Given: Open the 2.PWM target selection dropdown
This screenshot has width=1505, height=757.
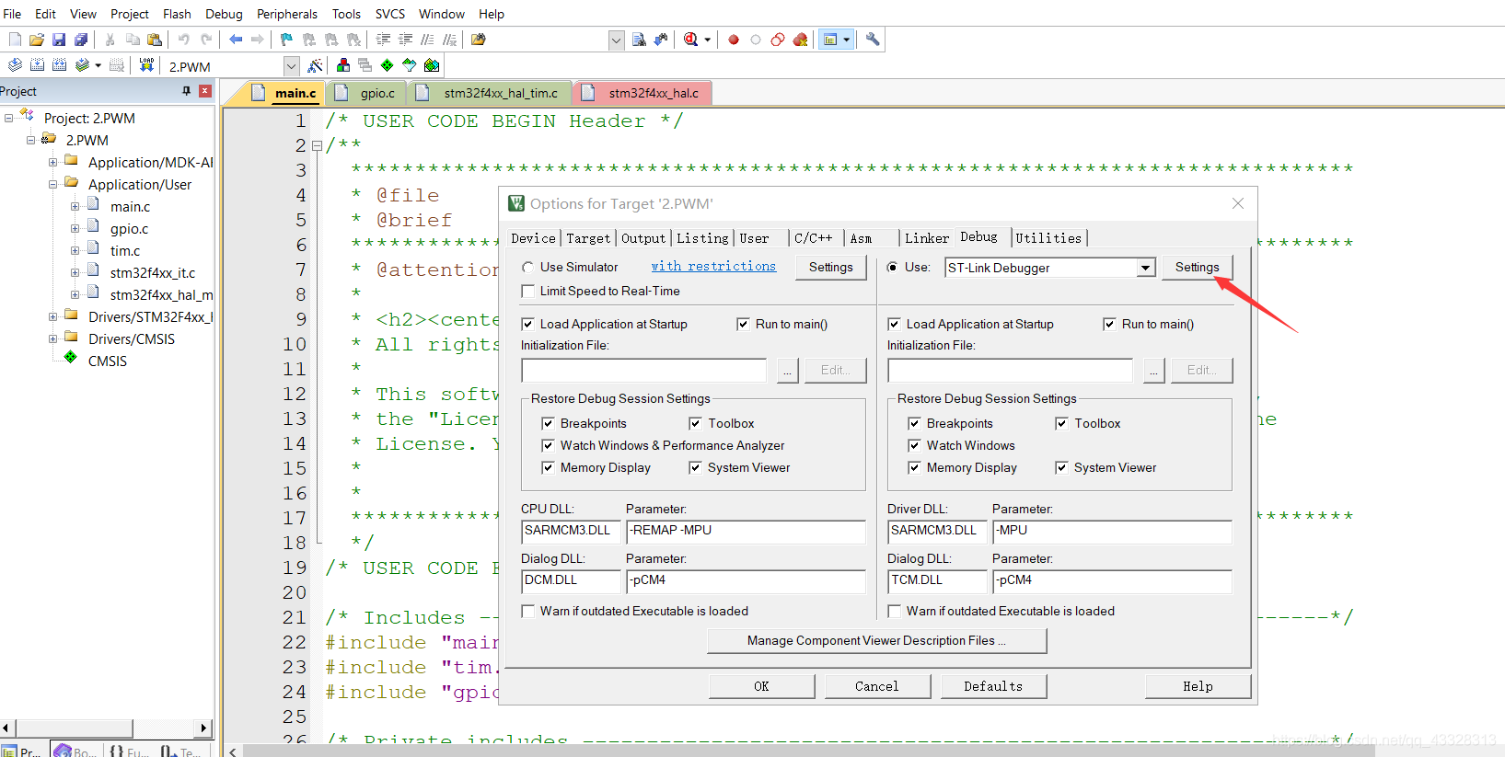Looking at the screenshot, I should [291, 66].
